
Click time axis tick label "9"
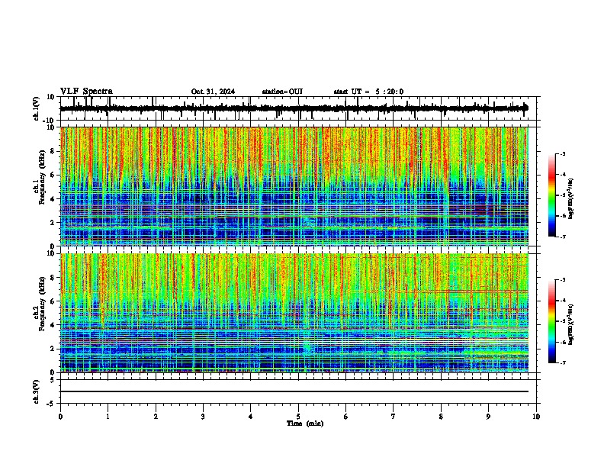click(x=488, y=417)
